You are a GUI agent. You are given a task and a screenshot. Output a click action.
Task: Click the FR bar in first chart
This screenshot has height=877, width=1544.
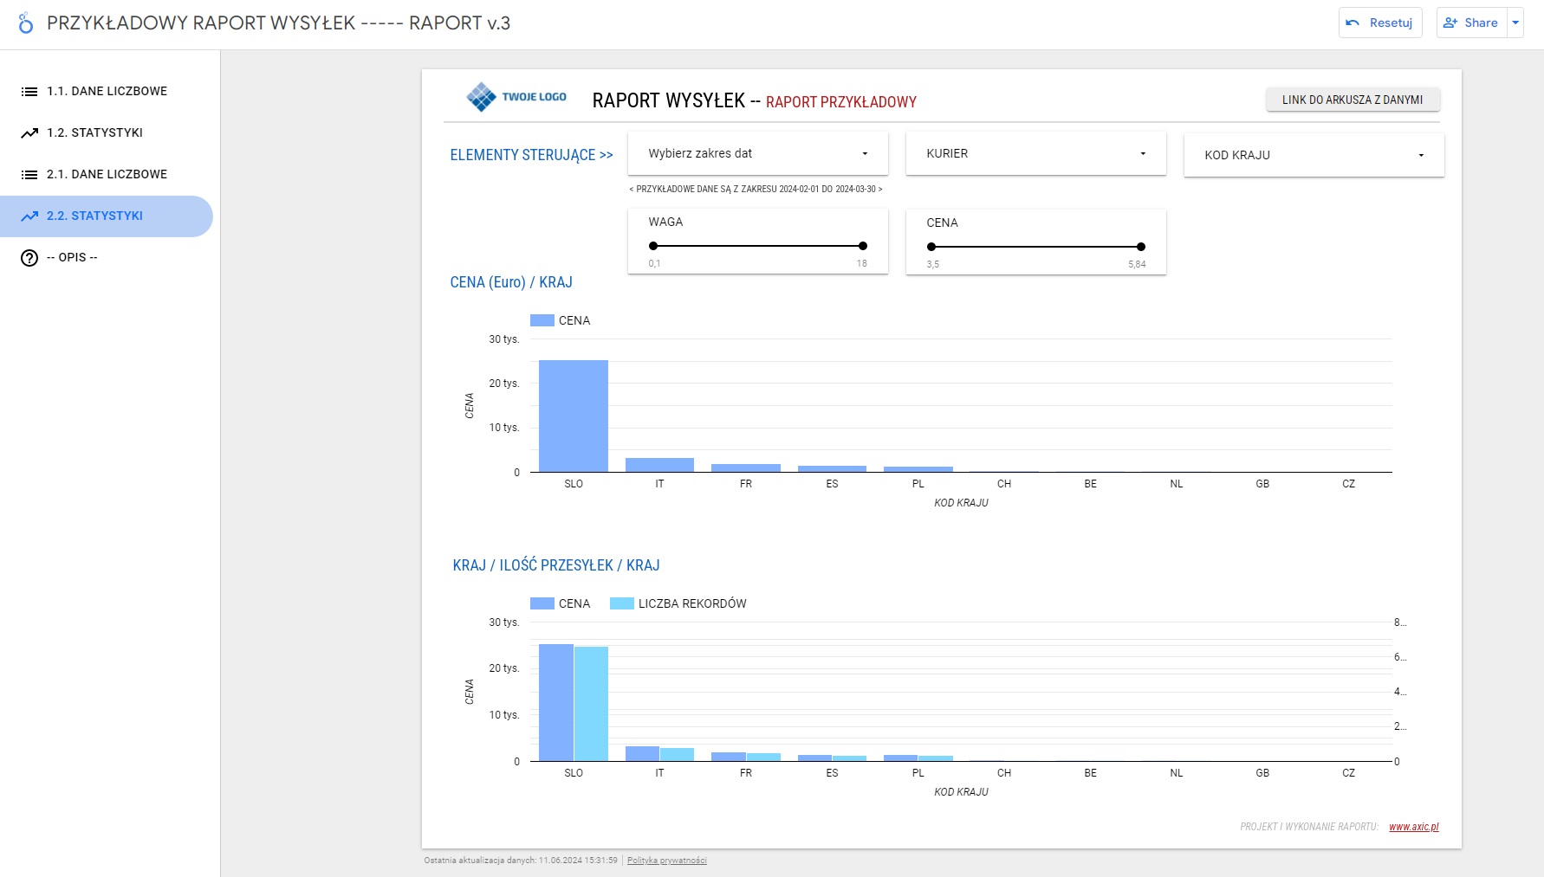point(746,468)
